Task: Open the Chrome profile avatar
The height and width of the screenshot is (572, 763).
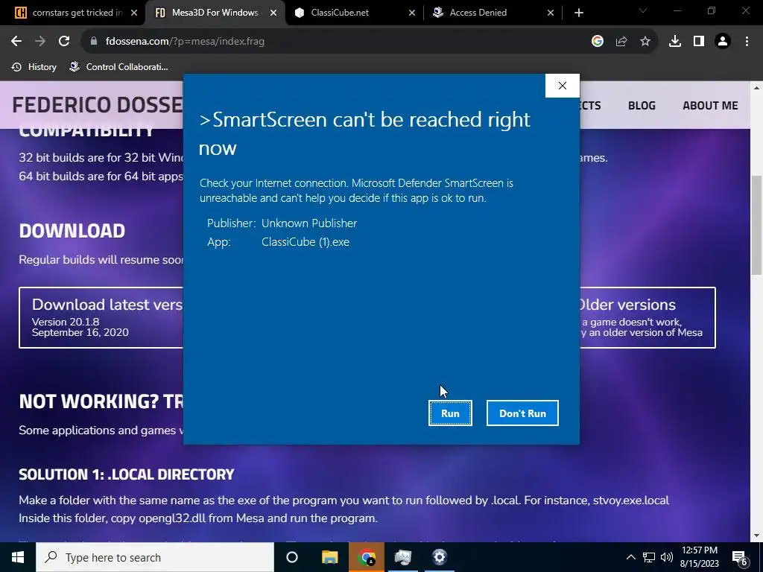Action: click(723, 42)
